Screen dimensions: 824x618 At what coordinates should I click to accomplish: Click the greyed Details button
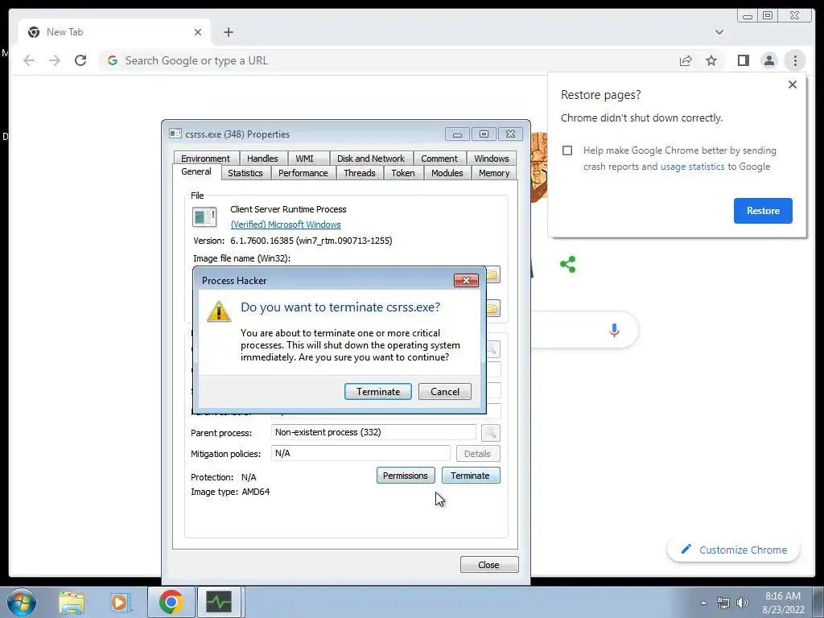(477, 454)
